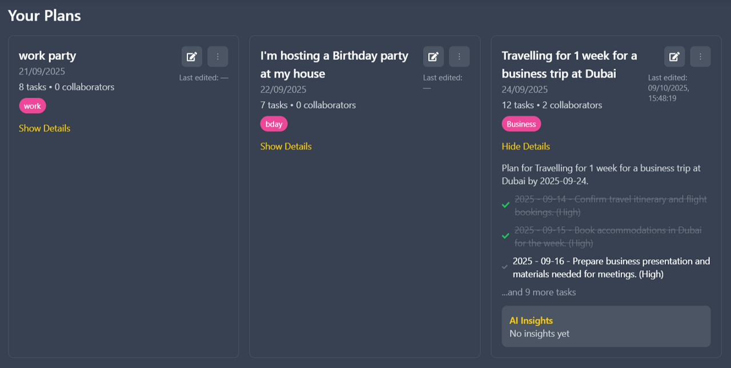Collapse the Dubai trip details with Hide Details
This screenshot has height=368, width=731.
(x=525, y=146)
